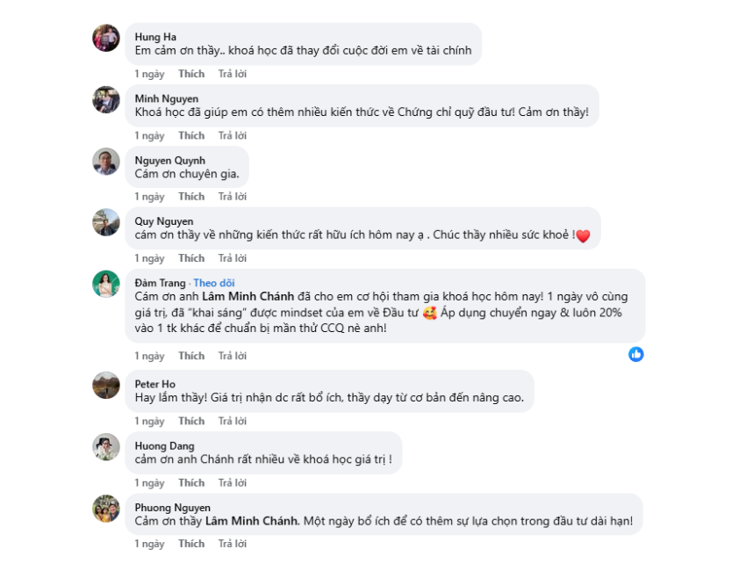The image size is (746, 571).
Task: Reply to Minh Nguyen's comment
Action: point(233,135)
